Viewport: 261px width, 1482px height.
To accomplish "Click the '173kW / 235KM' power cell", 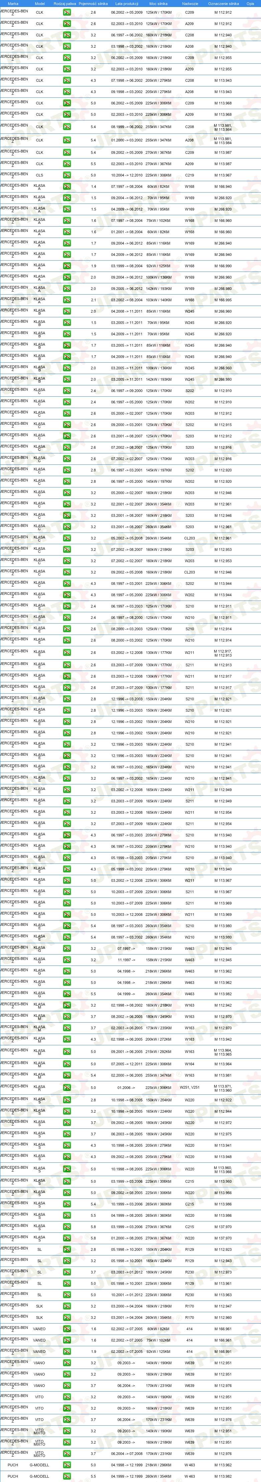I will click(159, 1028).
